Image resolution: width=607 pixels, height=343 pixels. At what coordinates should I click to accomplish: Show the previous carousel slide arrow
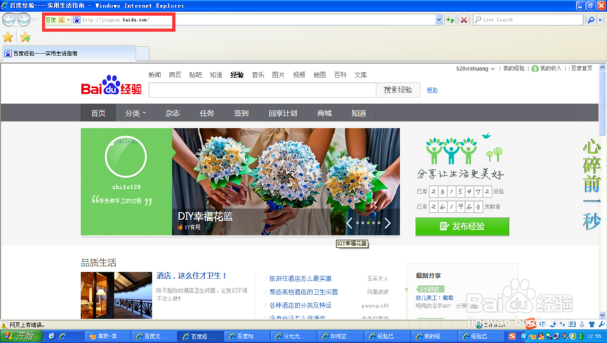349,223
